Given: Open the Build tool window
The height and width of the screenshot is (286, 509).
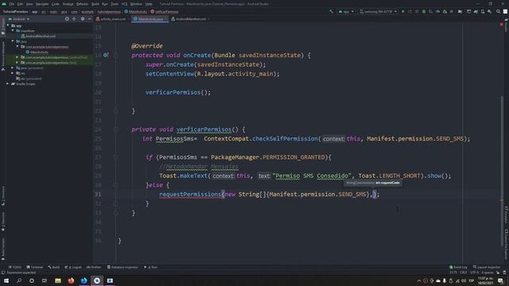Looking at the screenshot, I should [54, 267].
